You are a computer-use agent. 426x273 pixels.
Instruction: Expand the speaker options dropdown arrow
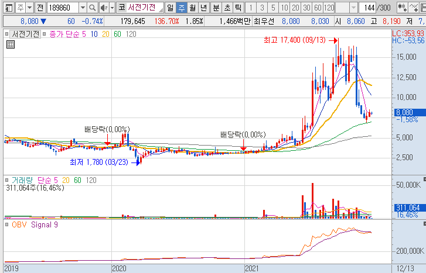[x=112, y=8]
